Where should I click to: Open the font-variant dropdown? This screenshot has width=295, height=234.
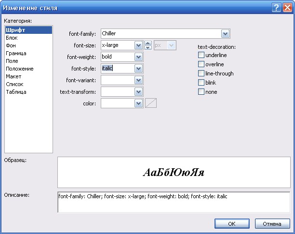[138, 80]
